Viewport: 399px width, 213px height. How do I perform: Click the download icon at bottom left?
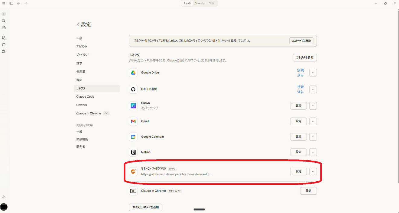click(4, 197)
